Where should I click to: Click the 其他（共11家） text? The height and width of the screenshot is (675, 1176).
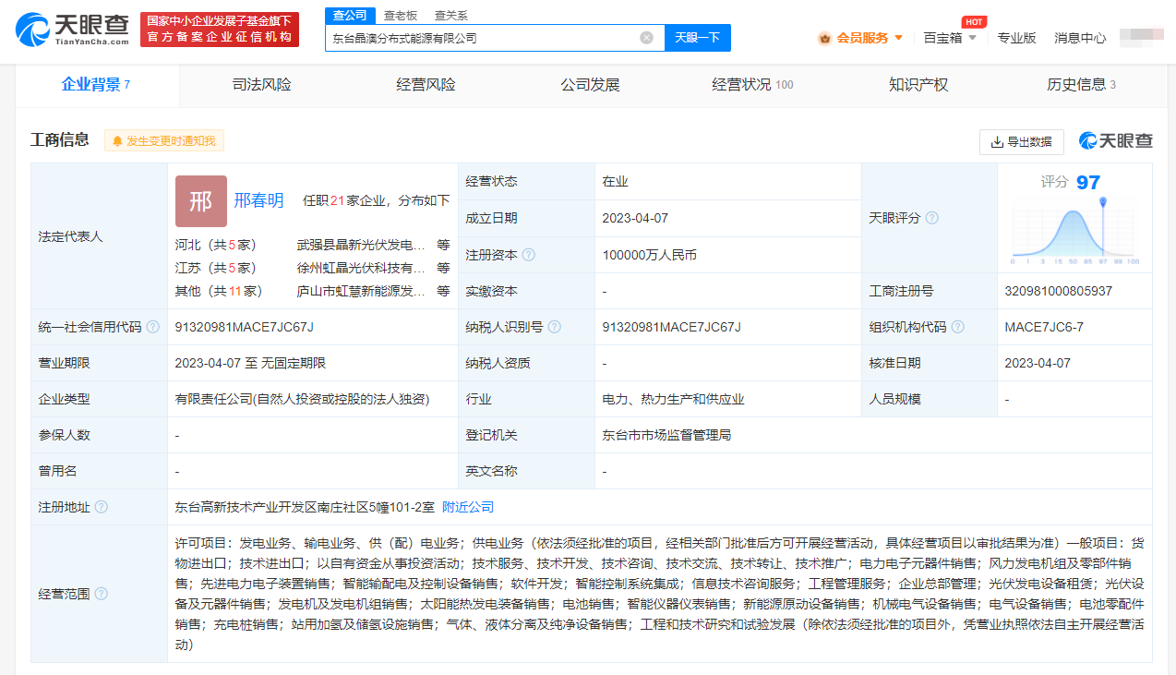[x=219, y=291]
